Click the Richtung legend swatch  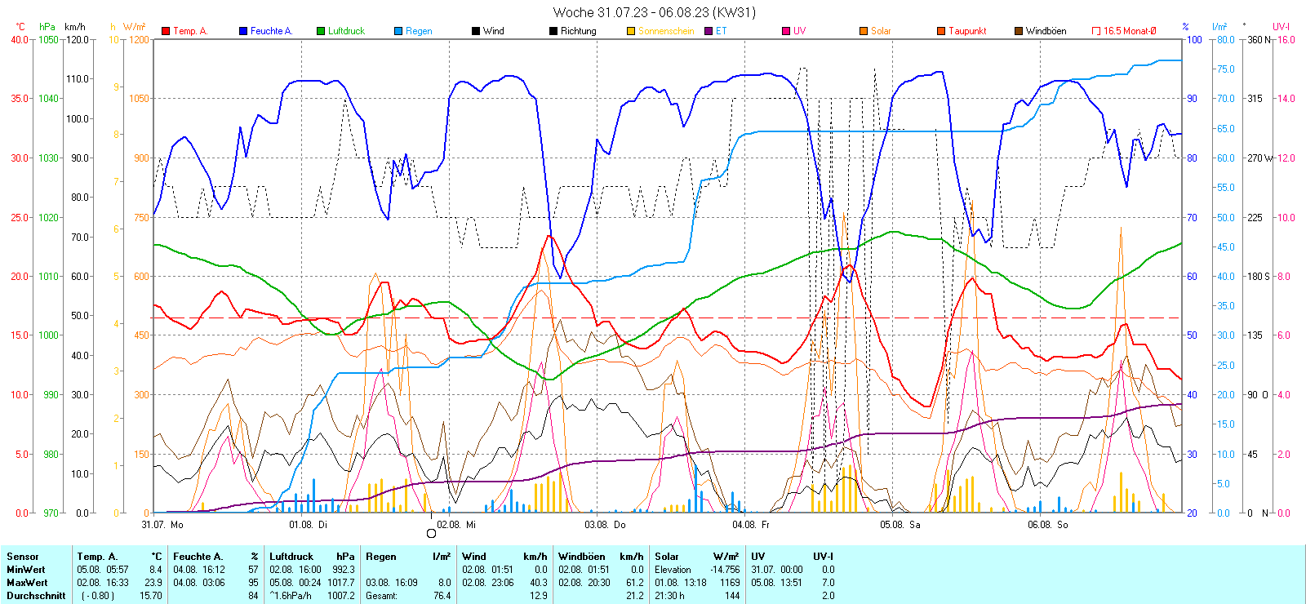coord(553,31)
